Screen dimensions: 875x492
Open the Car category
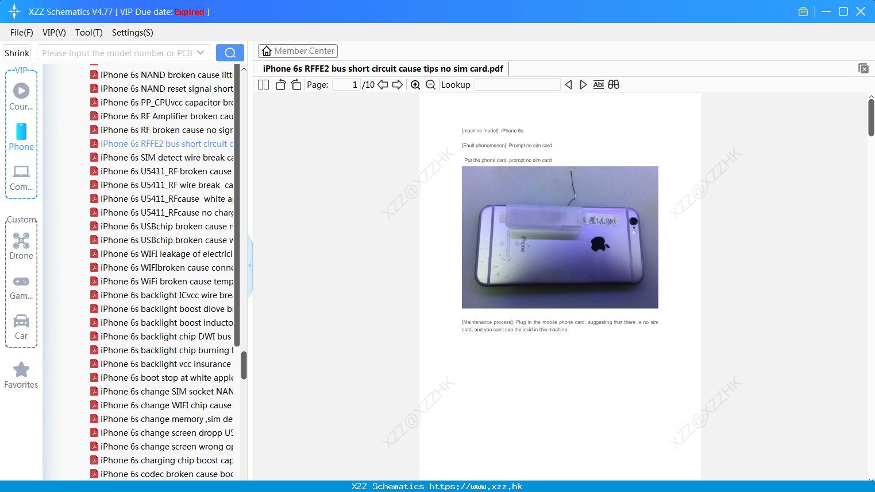[21, 327]
